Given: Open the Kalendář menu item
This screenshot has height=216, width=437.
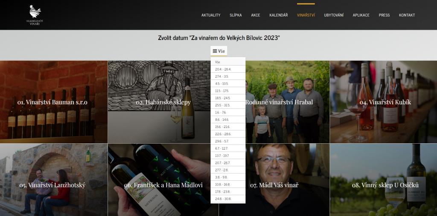Looking at the screenshot, I should pyautogui.click(x=278, y=15).
